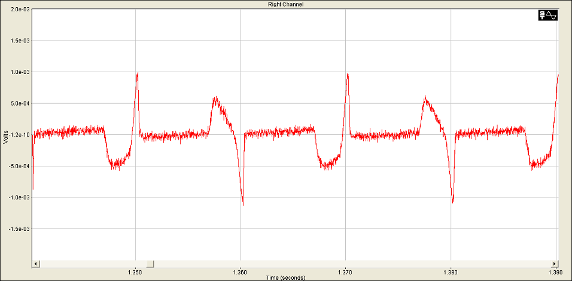Click the 1.360 time axis label
572x281 pixels.
(x=240, y=272)
